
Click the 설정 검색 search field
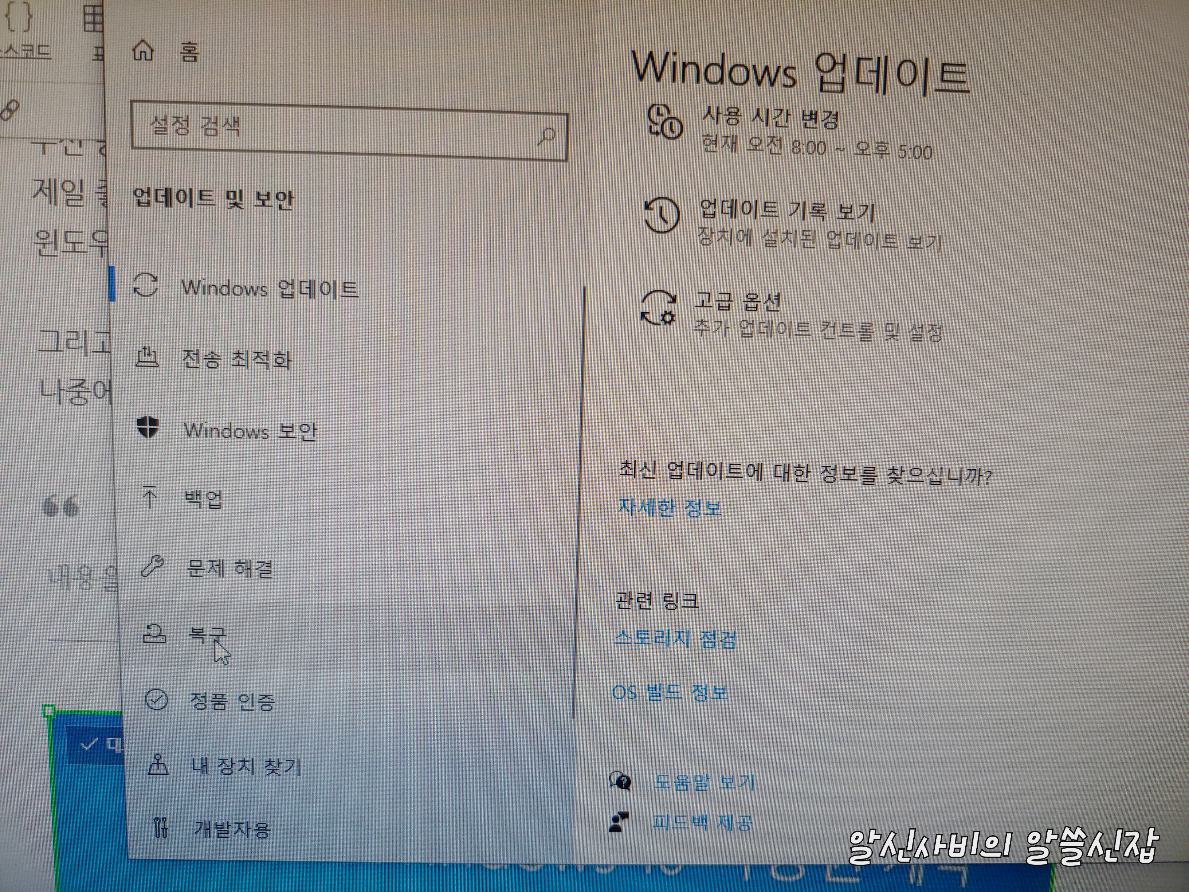click(x=349, y=131)
